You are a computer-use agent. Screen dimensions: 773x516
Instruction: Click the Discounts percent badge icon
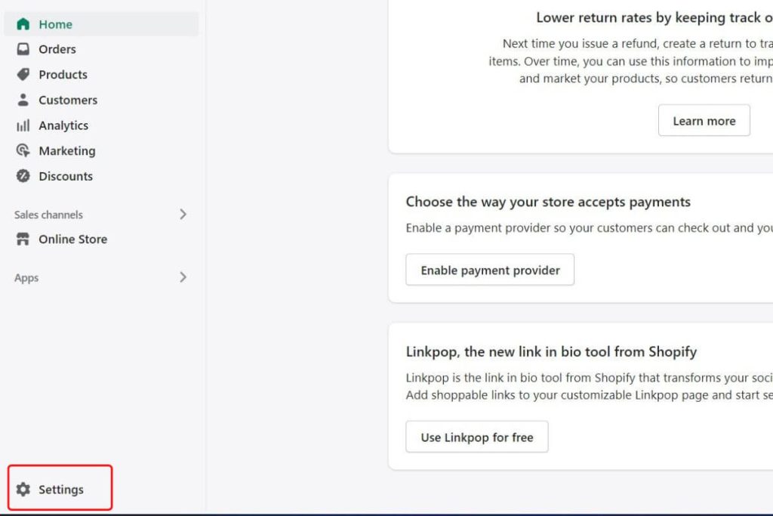23,176
